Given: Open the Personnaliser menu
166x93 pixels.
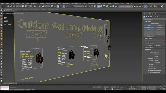Looking at the screenshot, I should point(66,4).
